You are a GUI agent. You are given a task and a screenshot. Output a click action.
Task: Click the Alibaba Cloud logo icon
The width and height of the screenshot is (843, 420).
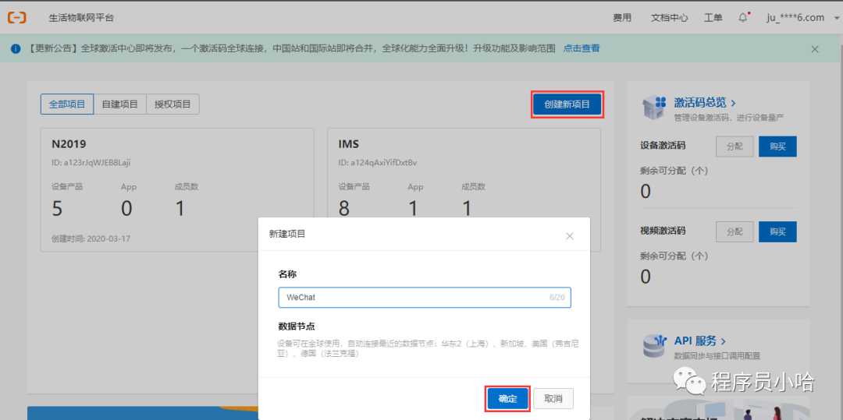pyautogui.click(x=17, y=18)
